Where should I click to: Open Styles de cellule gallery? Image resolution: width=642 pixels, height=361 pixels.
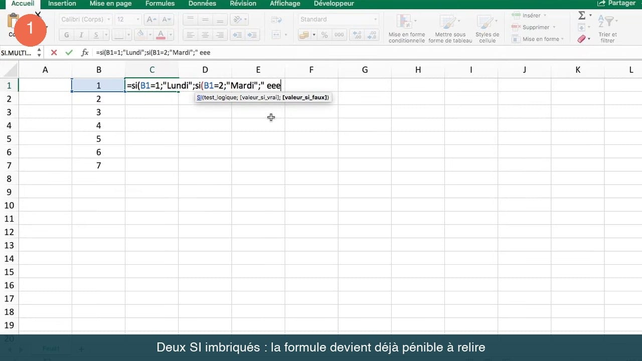click(x=487, y=29)
